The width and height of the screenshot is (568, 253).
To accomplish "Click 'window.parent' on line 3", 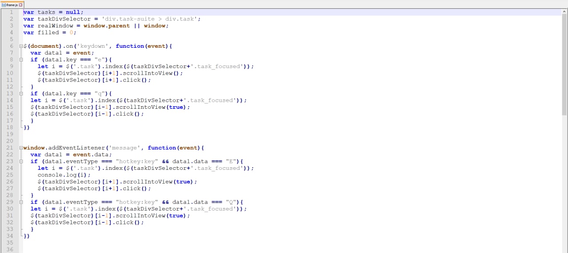I will (x=106, y=26).
